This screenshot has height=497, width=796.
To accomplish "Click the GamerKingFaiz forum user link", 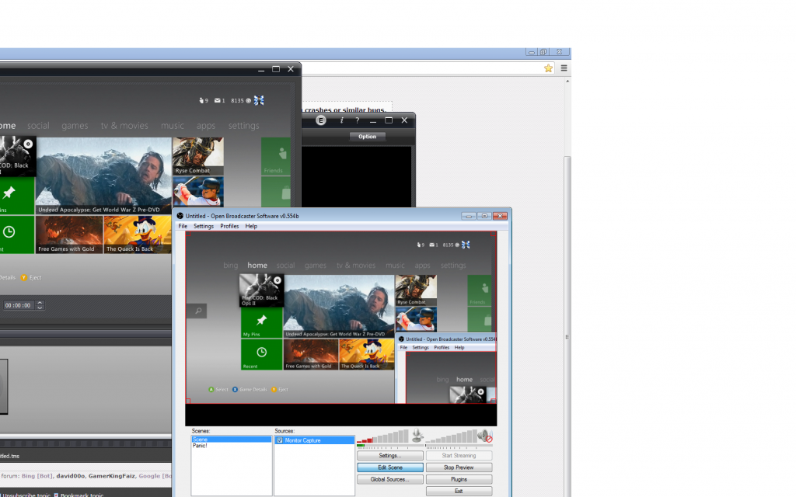I will click(x=112, y=476).
